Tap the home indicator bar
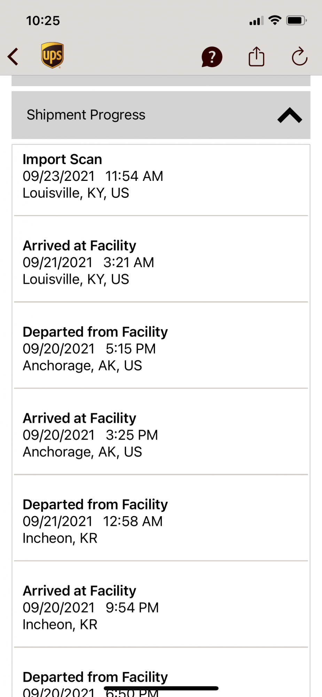This screenshot has height=697, width=322. (x=161, y=688)
